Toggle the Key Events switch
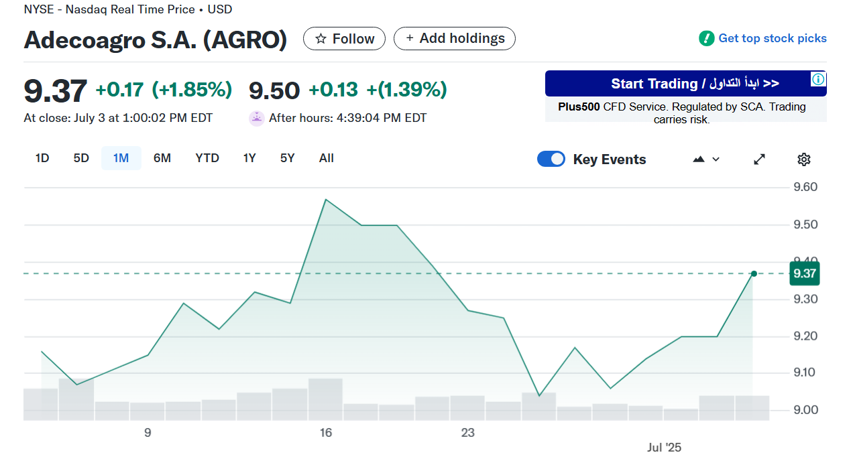This screenshot has height=469, width=851. (x=551, y=159)
